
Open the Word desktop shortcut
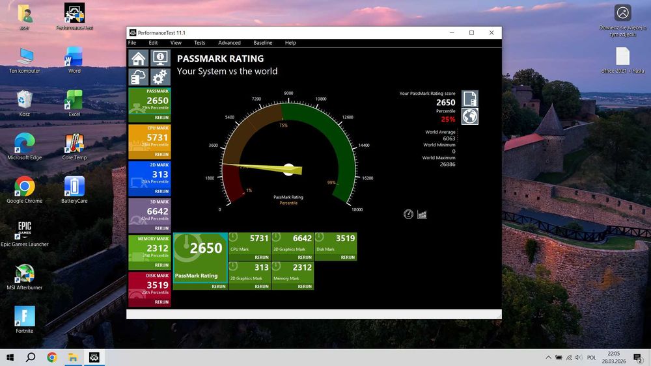click(74, 60)
